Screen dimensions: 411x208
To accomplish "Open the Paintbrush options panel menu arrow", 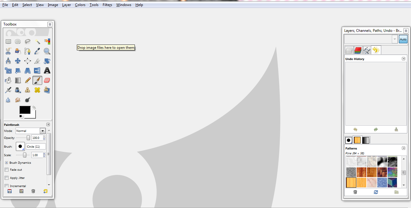I will (x=48, y=125).
